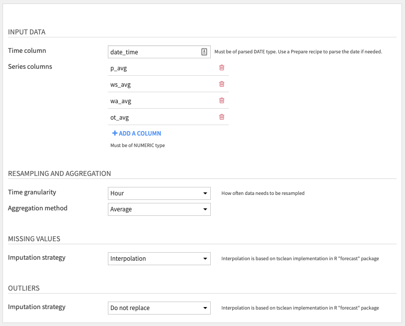Viewport: 405px width, 326px height.
Task: Click the ADD A COLUMN link
Action: (137, 133)
